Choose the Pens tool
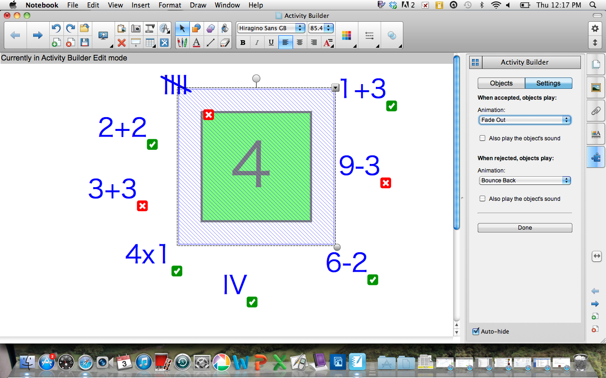The image size is (606, 378). (182, 42)
